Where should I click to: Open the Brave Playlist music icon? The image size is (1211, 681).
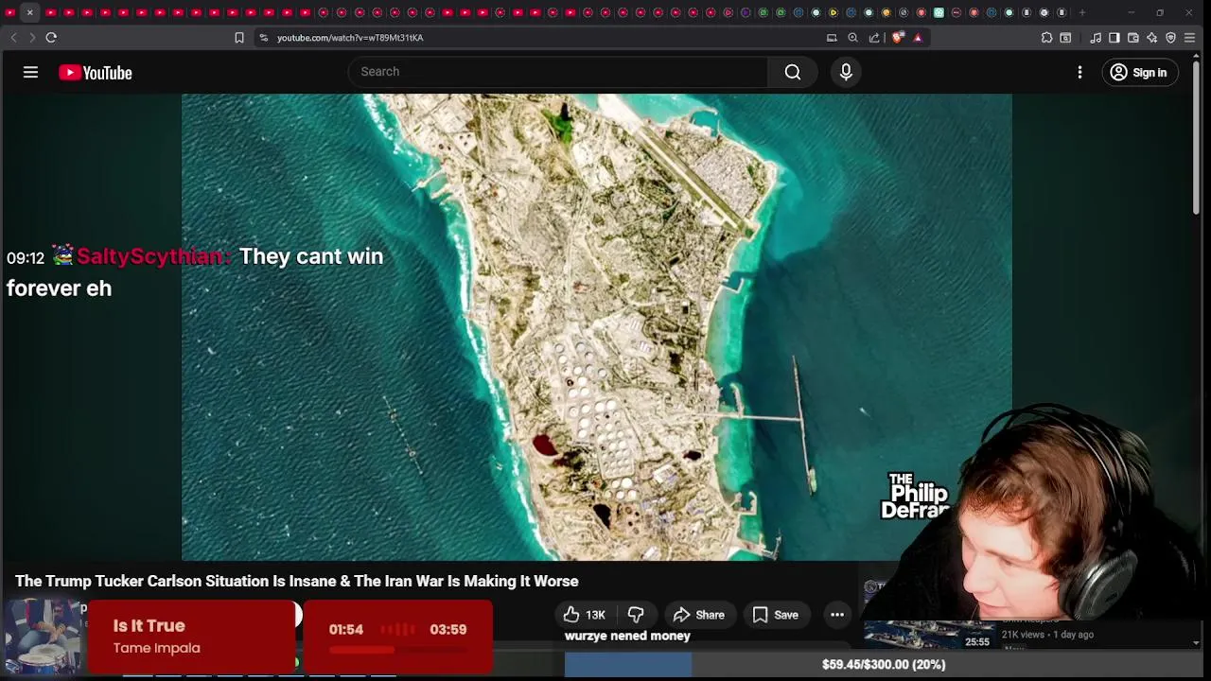tap(1096, 38)
